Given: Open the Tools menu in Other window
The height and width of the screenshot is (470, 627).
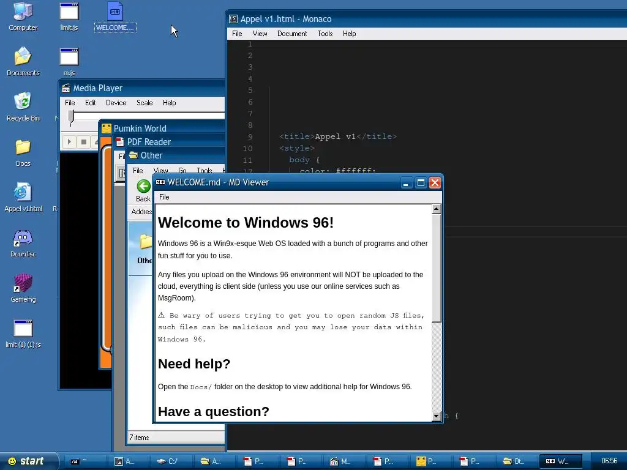Looking at the screenshot, I should tap(205, 171).
